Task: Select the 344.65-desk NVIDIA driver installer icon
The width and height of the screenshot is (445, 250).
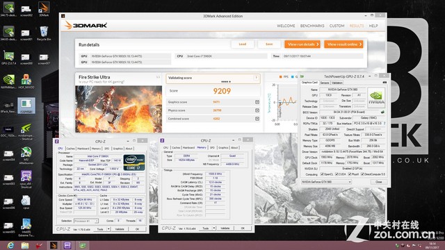Action: pyautogui.click(x=8, y=33)
